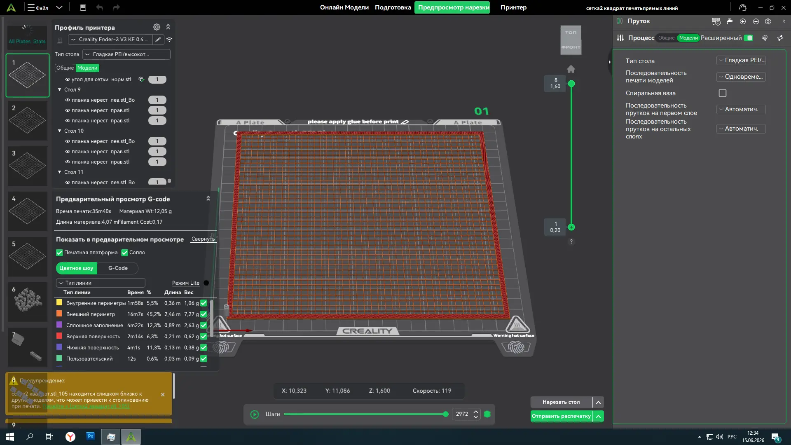Collapse the printer profile panel chevrons

168,27
